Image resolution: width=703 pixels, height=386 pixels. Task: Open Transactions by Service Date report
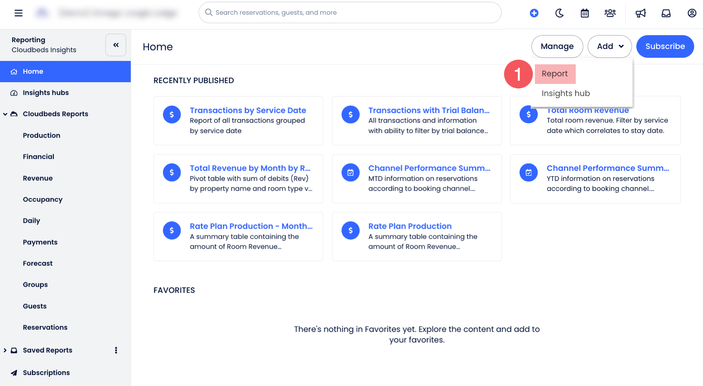pyautogui.click(x=248, y=110)
